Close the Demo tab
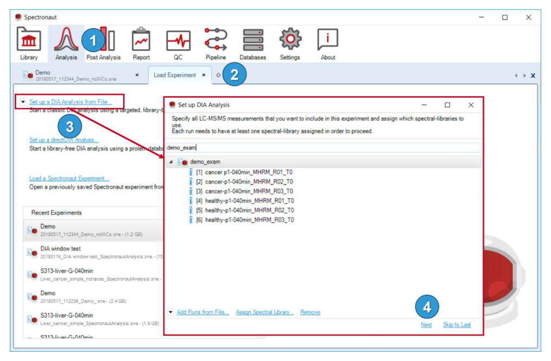The width and height of the screenshot is (551, 361). (x=137, y=75)
